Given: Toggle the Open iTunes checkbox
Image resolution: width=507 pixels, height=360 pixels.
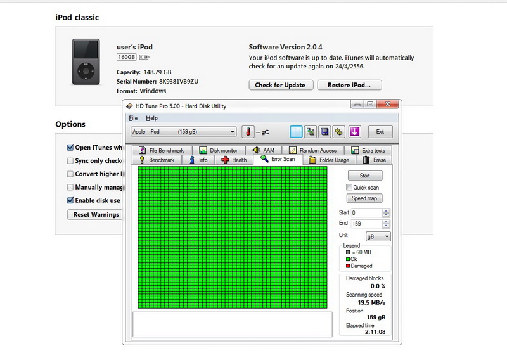Looking at the screenshot, I should point(70,148).
